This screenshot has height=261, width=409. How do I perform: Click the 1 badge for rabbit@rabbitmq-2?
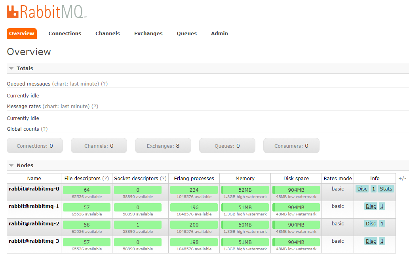point(382,224)
